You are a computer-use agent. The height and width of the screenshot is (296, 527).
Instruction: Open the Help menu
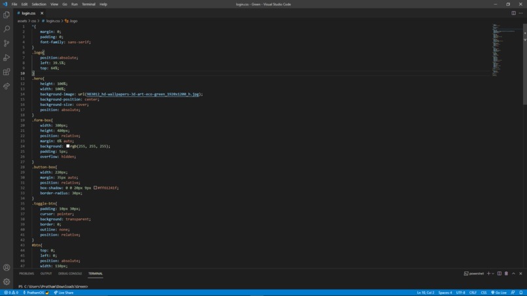coord(103,5)
